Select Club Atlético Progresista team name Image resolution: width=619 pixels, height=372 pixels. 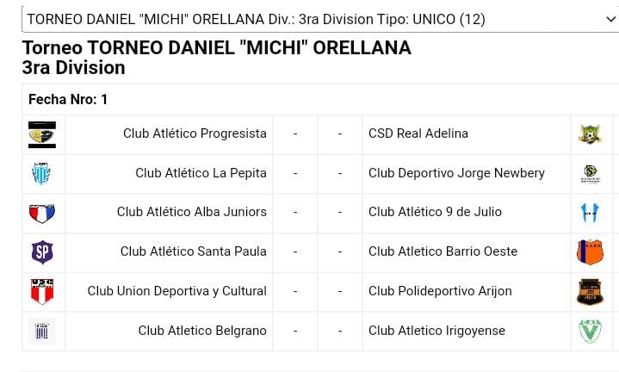(195, 133)
